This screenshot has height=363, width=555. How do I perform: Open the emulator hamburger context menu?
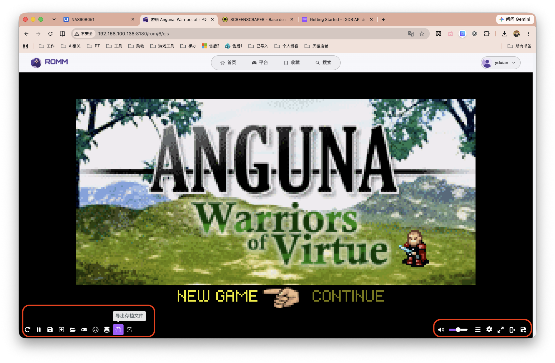click(478, 330)
